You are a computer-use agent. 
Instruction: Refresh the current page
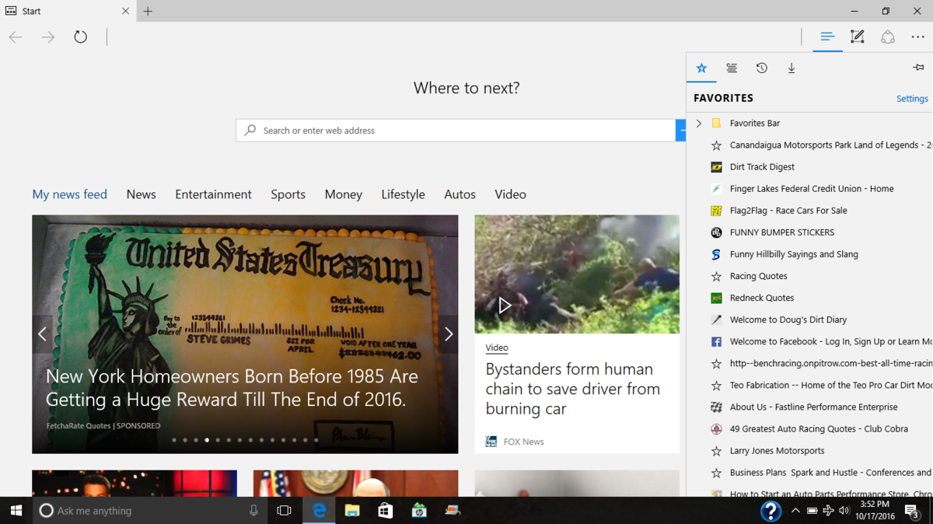[x=80, y=37]
